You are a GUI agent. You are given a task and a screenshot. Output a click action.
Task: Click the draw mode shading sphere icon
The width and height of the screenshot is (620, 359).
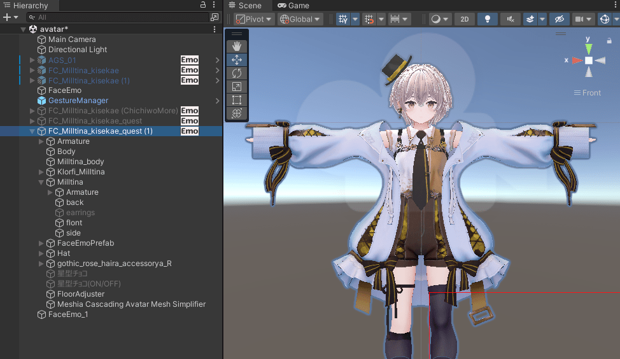point(436,19)
